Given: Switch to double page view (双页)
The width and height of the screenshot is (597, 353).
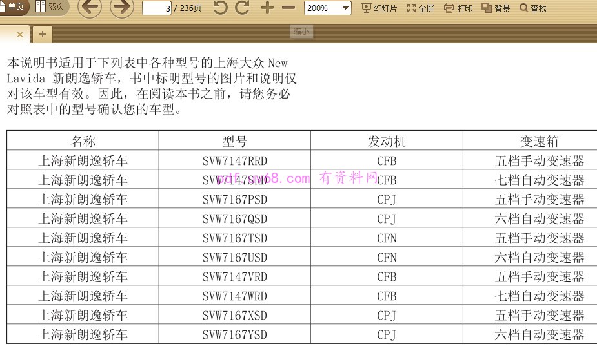Looking at the screenshot, I should coord(50,7).
